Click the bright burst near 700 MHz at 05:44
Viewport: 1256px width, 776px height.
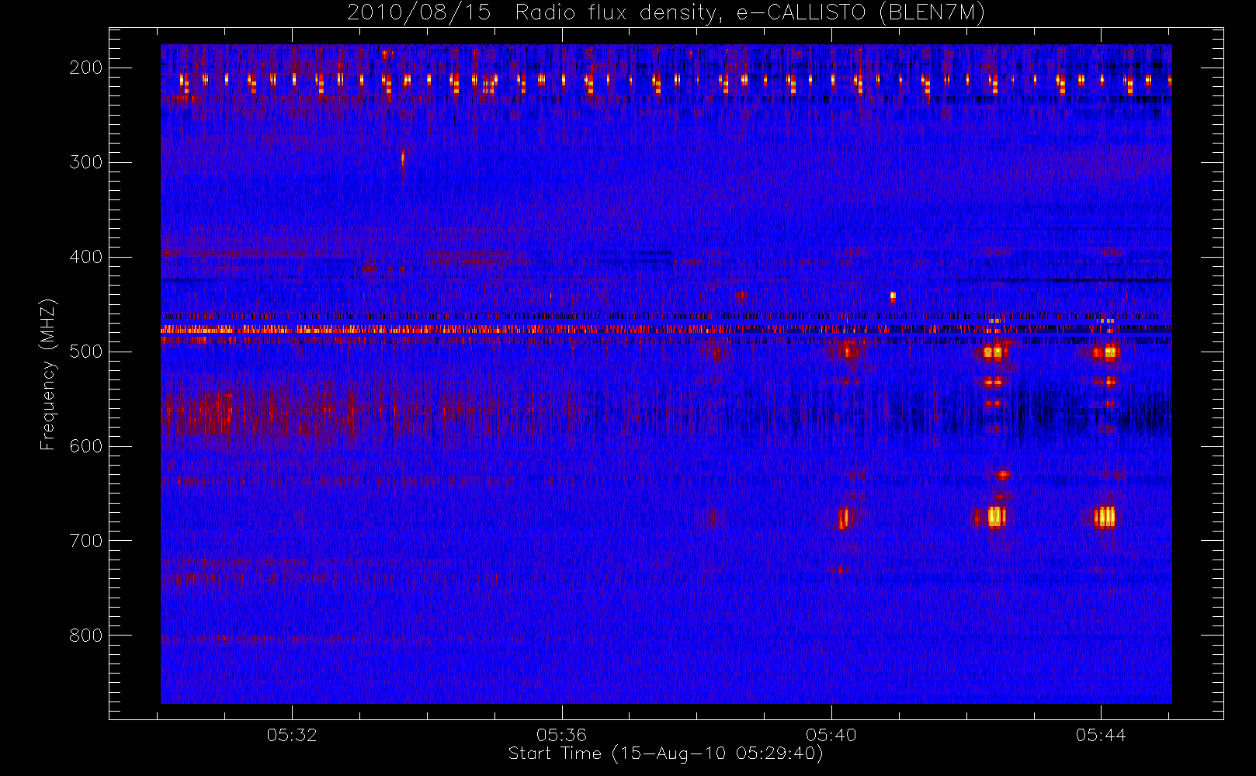pos(1105,517)
